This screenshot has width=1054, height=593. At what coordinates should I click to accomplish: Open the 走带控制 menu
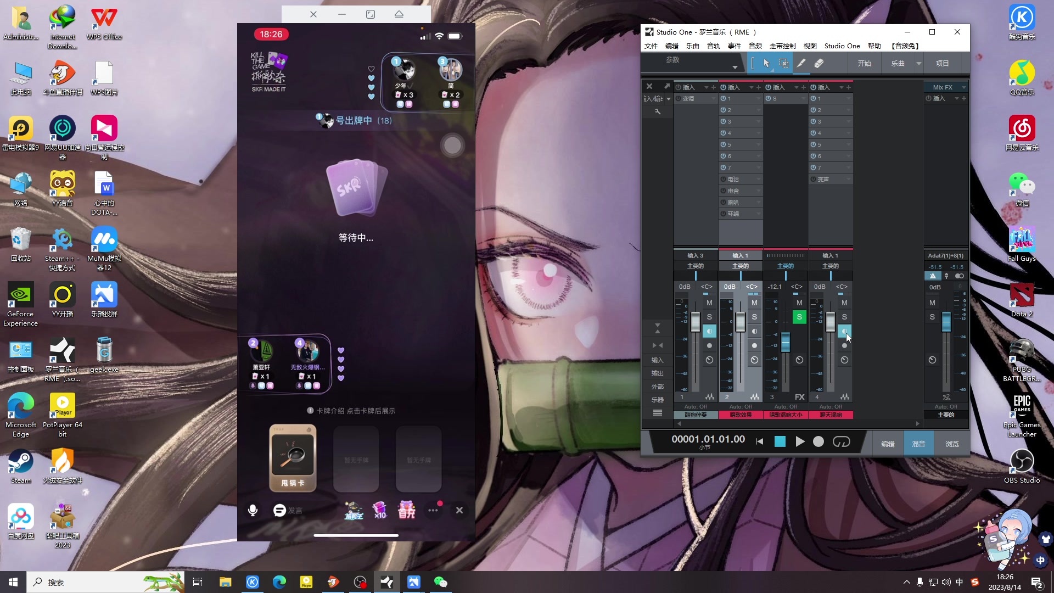point(783,46)
